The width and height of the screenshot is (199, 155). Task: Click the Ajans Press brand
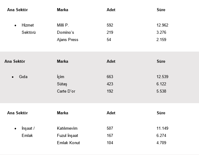[68, 40]
